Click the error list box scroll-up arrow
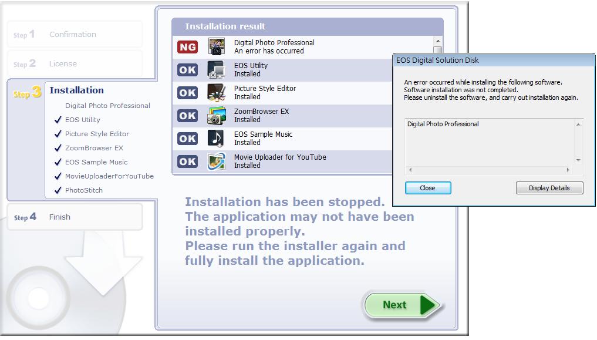Screen dimensions: 597x340 [578, 124]
